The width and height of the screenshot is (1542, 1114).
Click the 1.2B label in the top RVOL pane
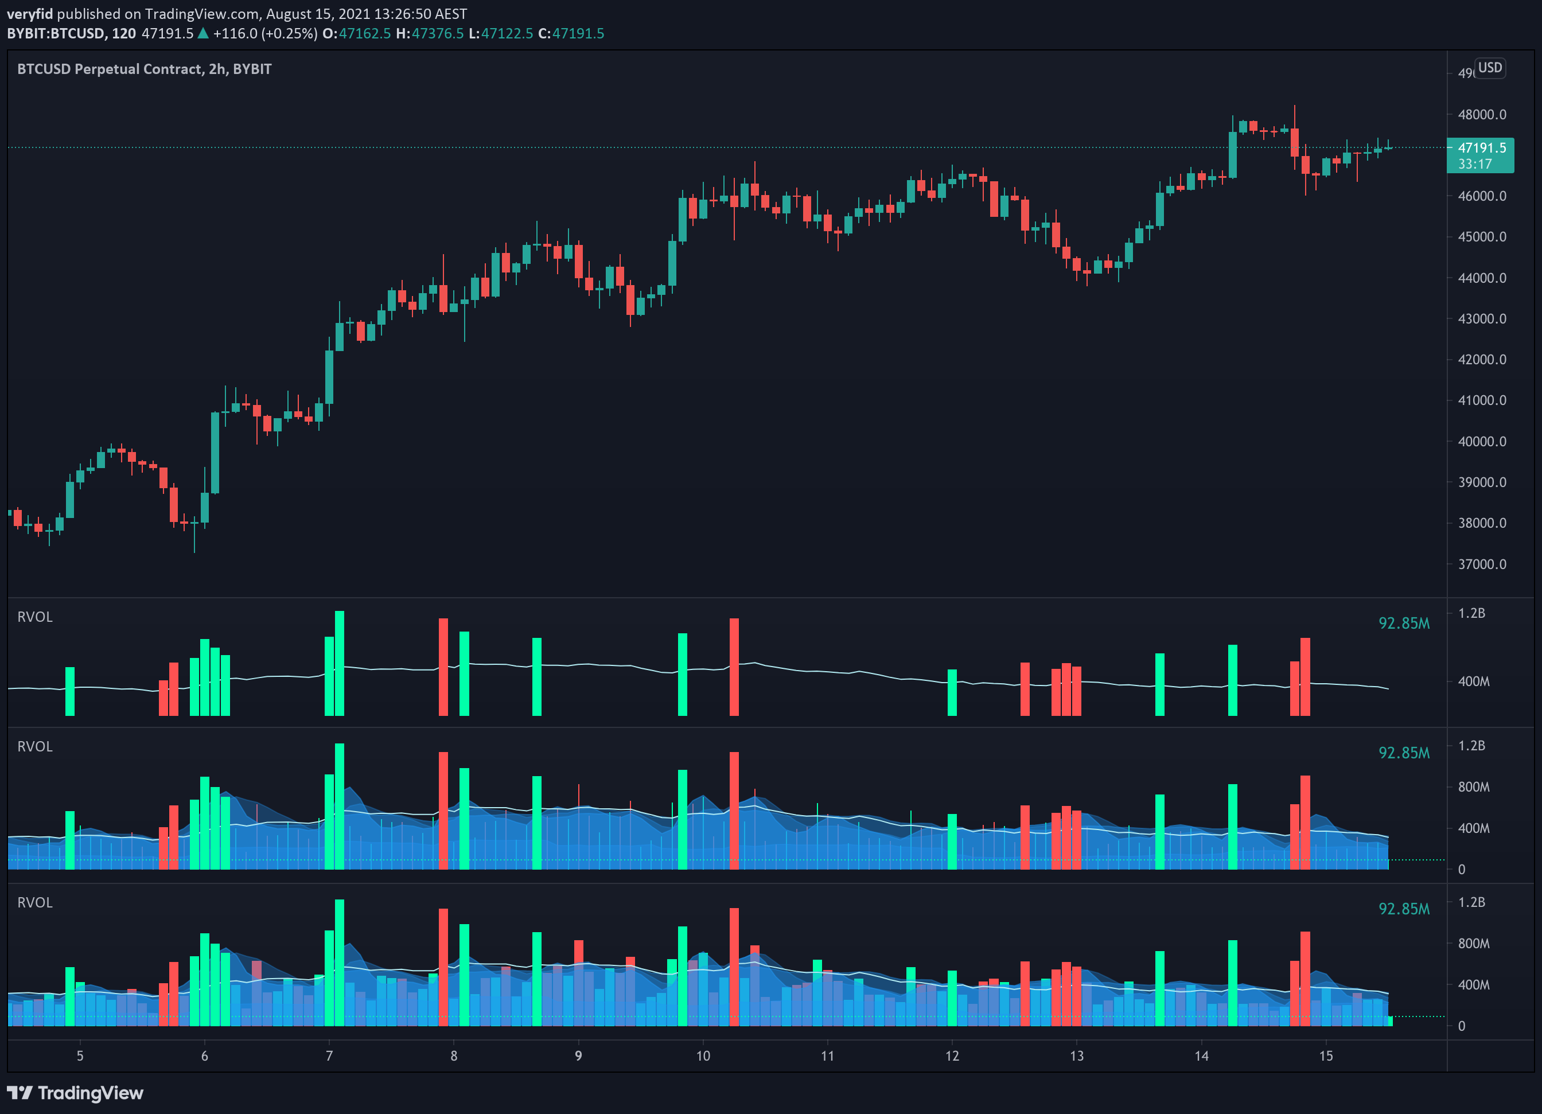(1472, 613)
